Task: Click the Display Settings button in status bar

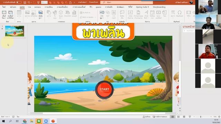Action: [x=160, y=117]
